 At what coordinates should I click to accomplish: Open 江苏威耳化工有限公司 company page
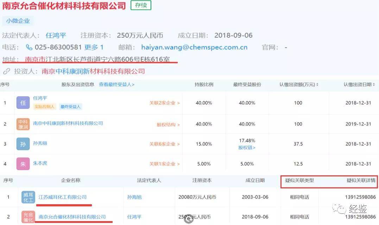tap(63, 197)
